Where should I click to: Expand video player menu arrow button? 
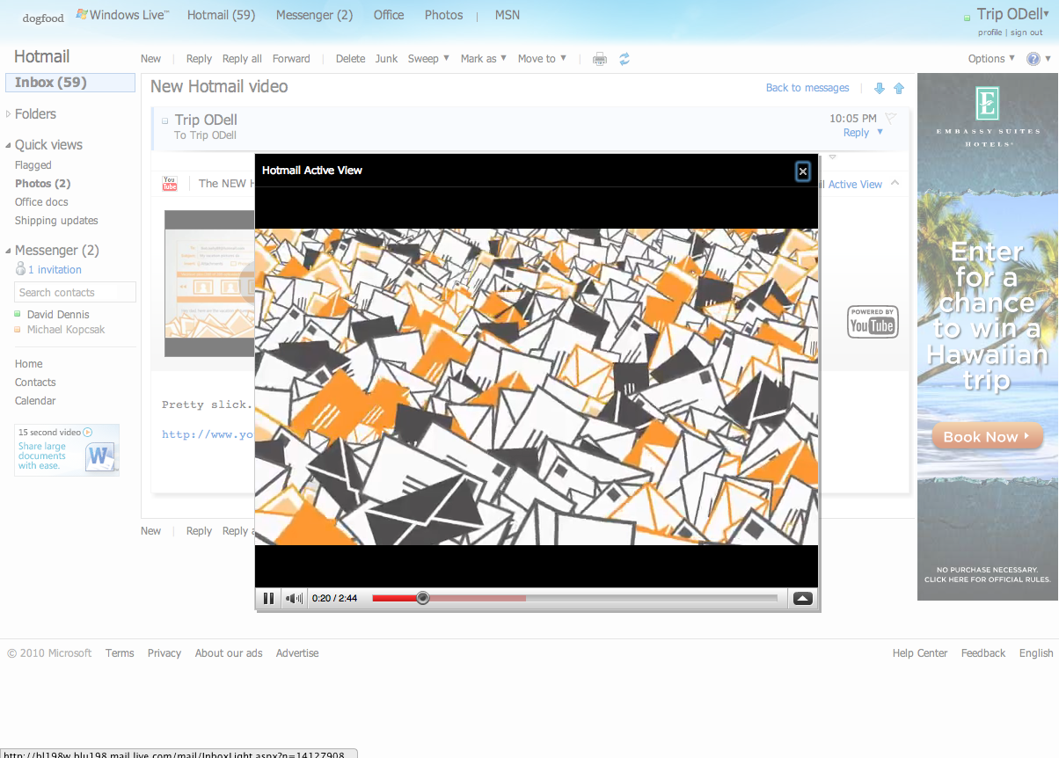[803, 599]
